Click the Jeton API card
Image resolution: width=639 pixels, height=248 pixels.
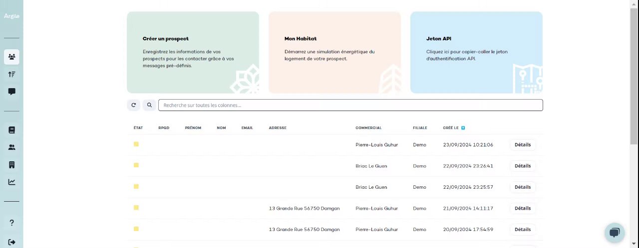476,52
